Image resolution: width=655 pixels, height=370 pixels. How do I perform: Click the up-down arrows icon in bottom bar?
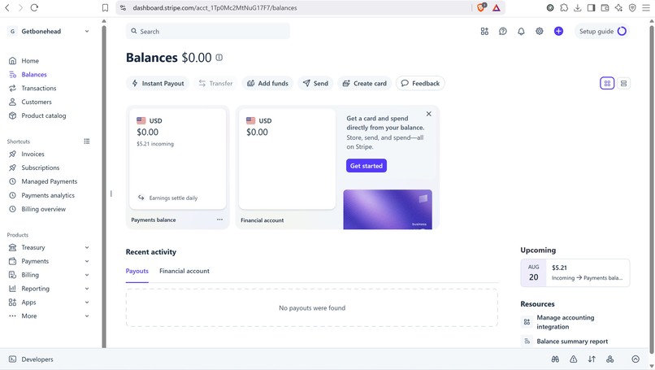click(x=592, y=359)
